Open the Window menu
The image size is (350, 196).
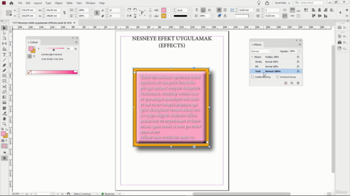pos(90,3)
